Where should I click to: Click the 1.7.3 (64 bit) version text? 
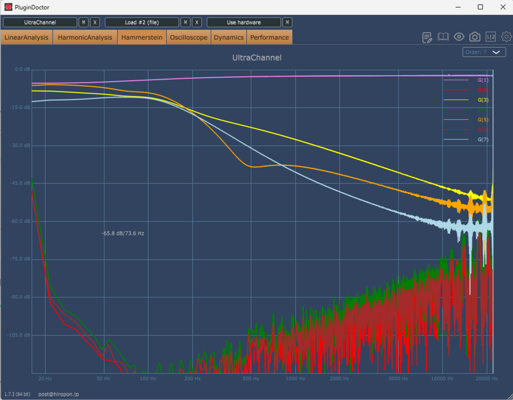pos(18,394)
